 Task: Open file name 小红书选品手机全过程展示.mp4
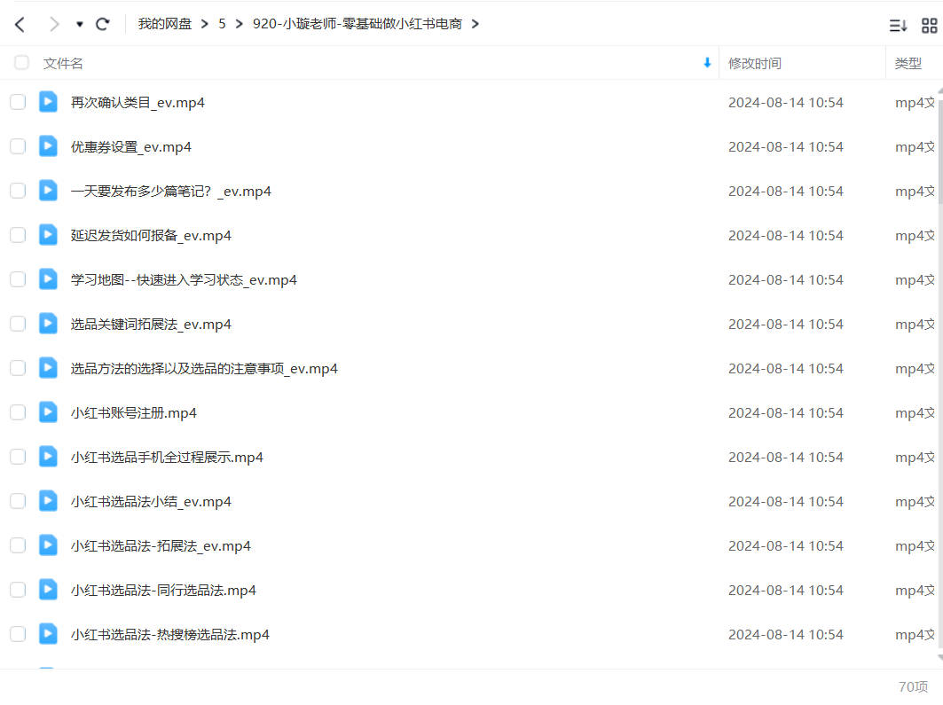coord(167,458)
